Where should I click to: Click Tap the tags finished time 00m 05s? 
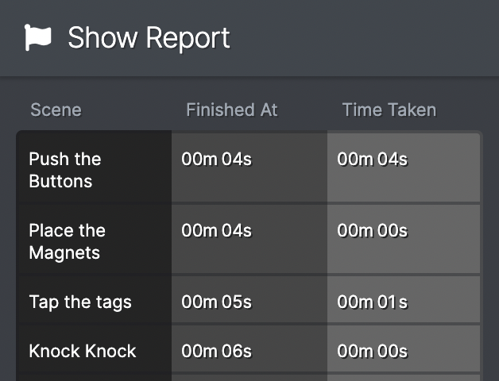pyautogui.click(x=216, y=302)
